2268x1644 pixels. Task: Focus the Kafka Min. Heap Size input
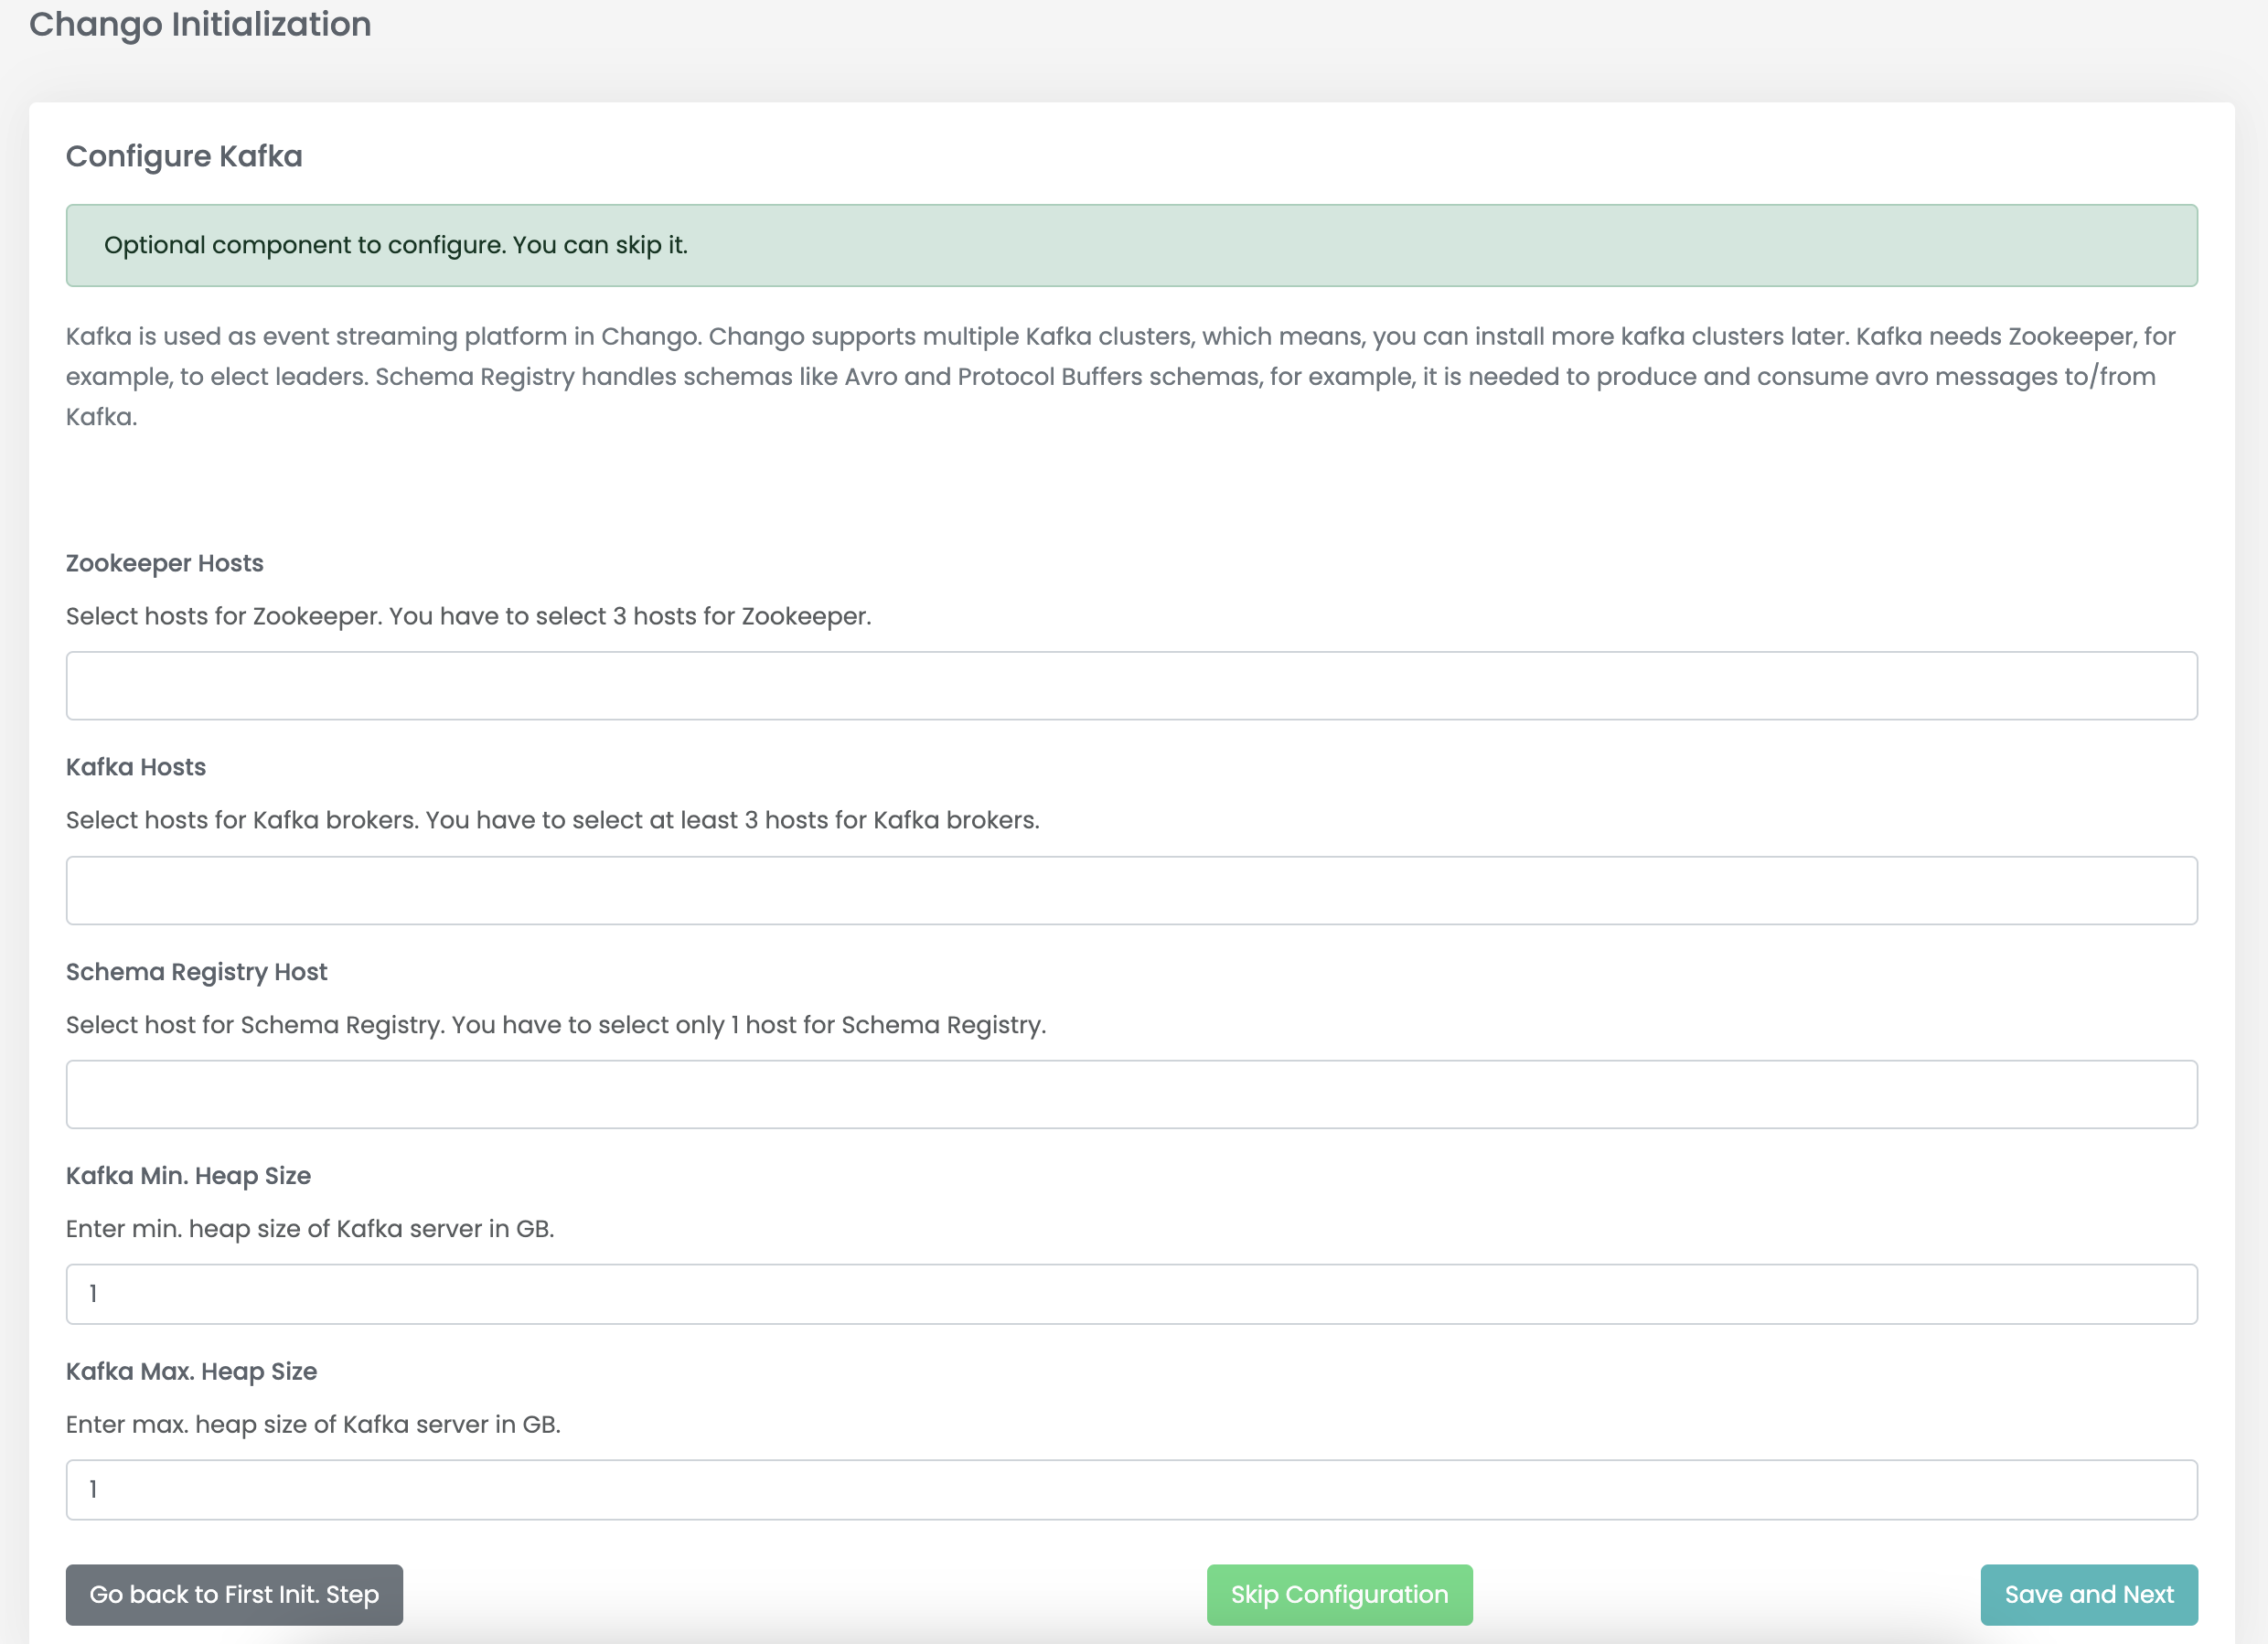point(1131,1294)
